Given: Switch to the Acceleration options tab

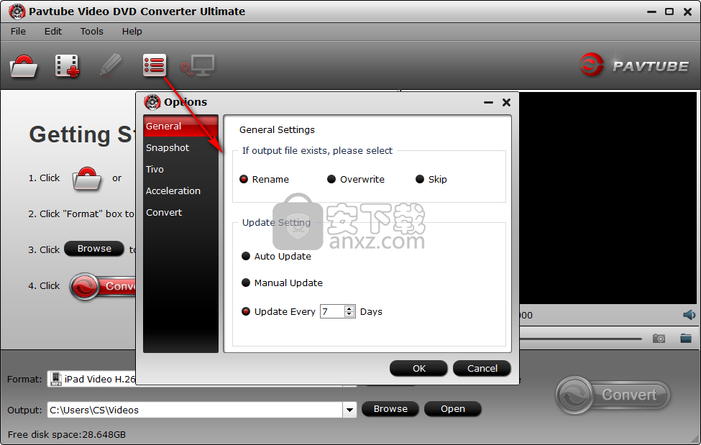Looking at the screenshot, I should pyautogui.click(x=180, y=191).
